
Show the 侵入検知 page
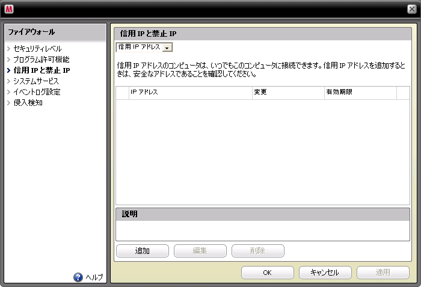28,103
